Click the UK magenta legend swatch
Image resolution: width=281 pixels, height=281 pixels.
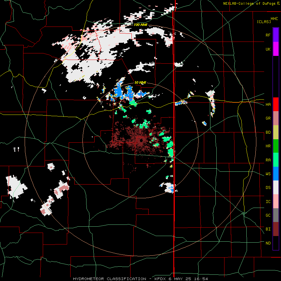point(276,49)
